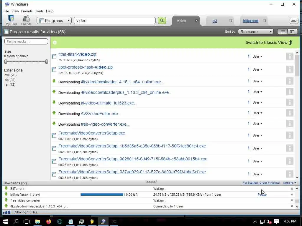Open Firefox from the taskbar
This screenshot has height=226, width=302.
pos(49,222)
